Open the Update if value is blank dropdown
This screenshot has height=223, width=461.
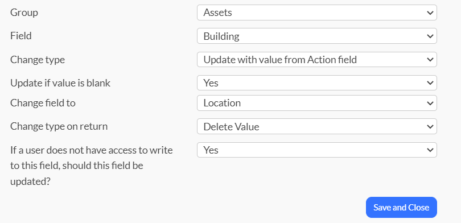click(317, 83)
